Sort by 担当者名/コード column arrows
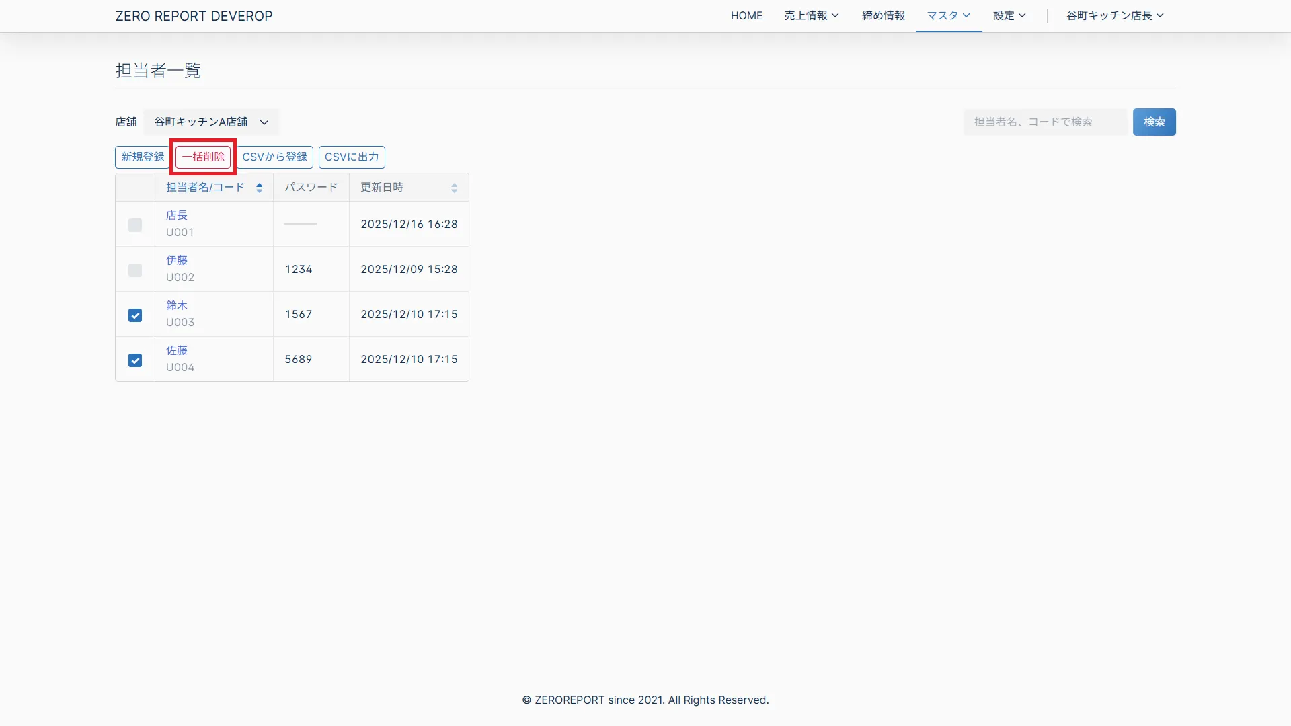The width and height of the screenshot is (1291, 726). 259,188
